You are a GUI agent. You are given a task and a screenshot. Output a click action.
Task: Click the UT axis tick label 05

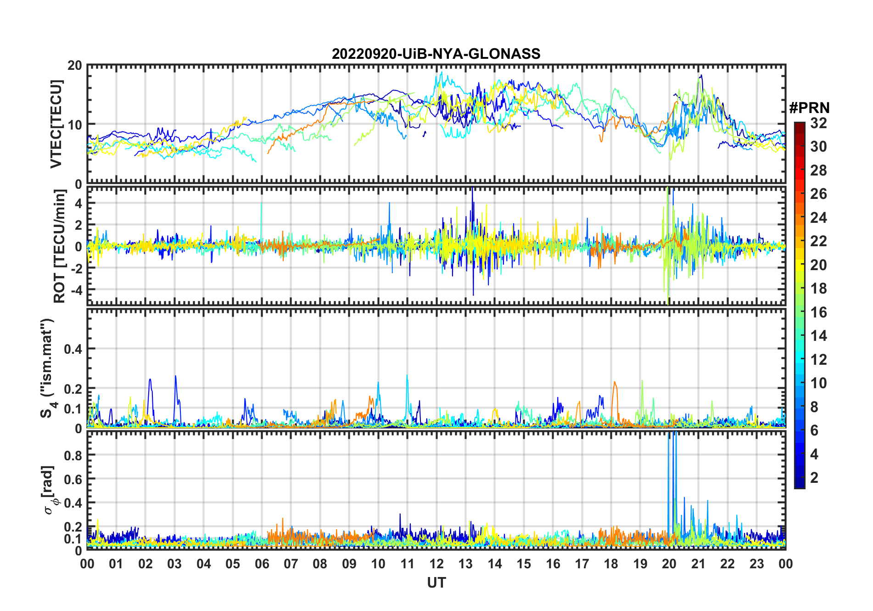(233, 564)
